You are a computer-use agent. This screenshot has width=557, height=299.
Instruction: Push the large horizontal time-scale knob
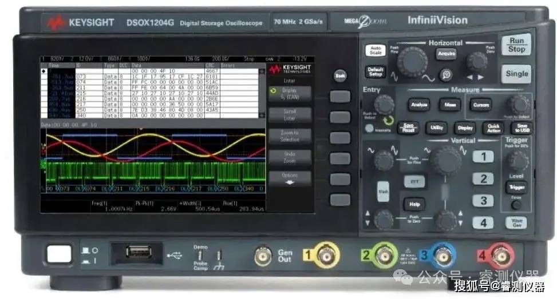coord(412,62)
